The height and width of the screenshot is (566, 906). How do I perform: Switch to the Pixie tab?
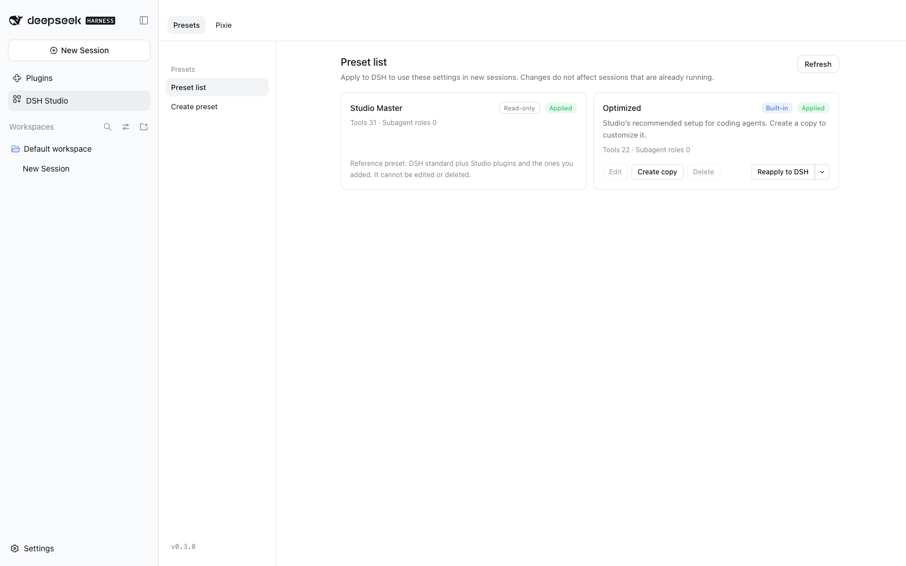coord(224,25)
